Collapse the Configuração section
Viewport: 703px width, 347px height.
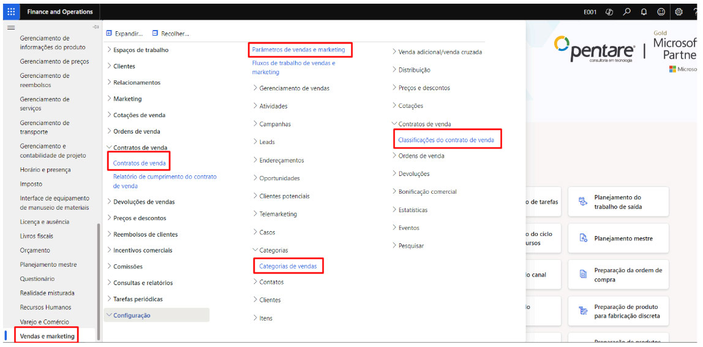(x=131, y=315)
